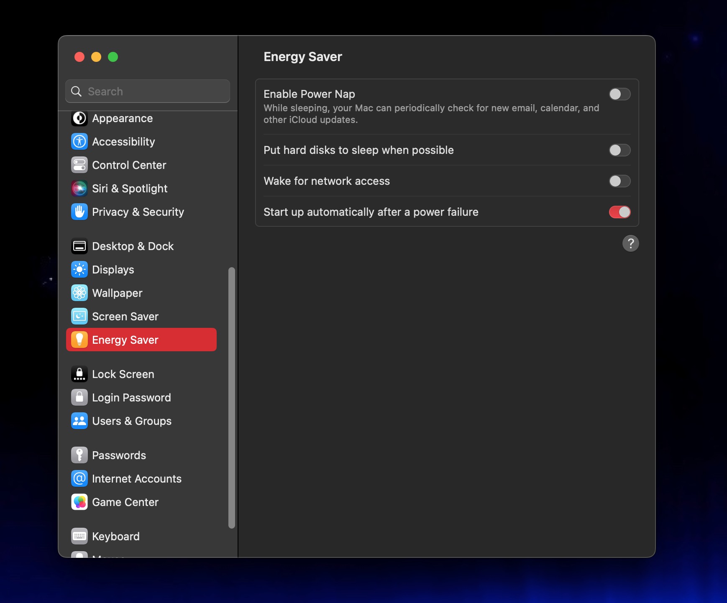Screen dimensions: 727x603
Task: Click the "Wake for network access" label
Action: [x=327, y=181]
